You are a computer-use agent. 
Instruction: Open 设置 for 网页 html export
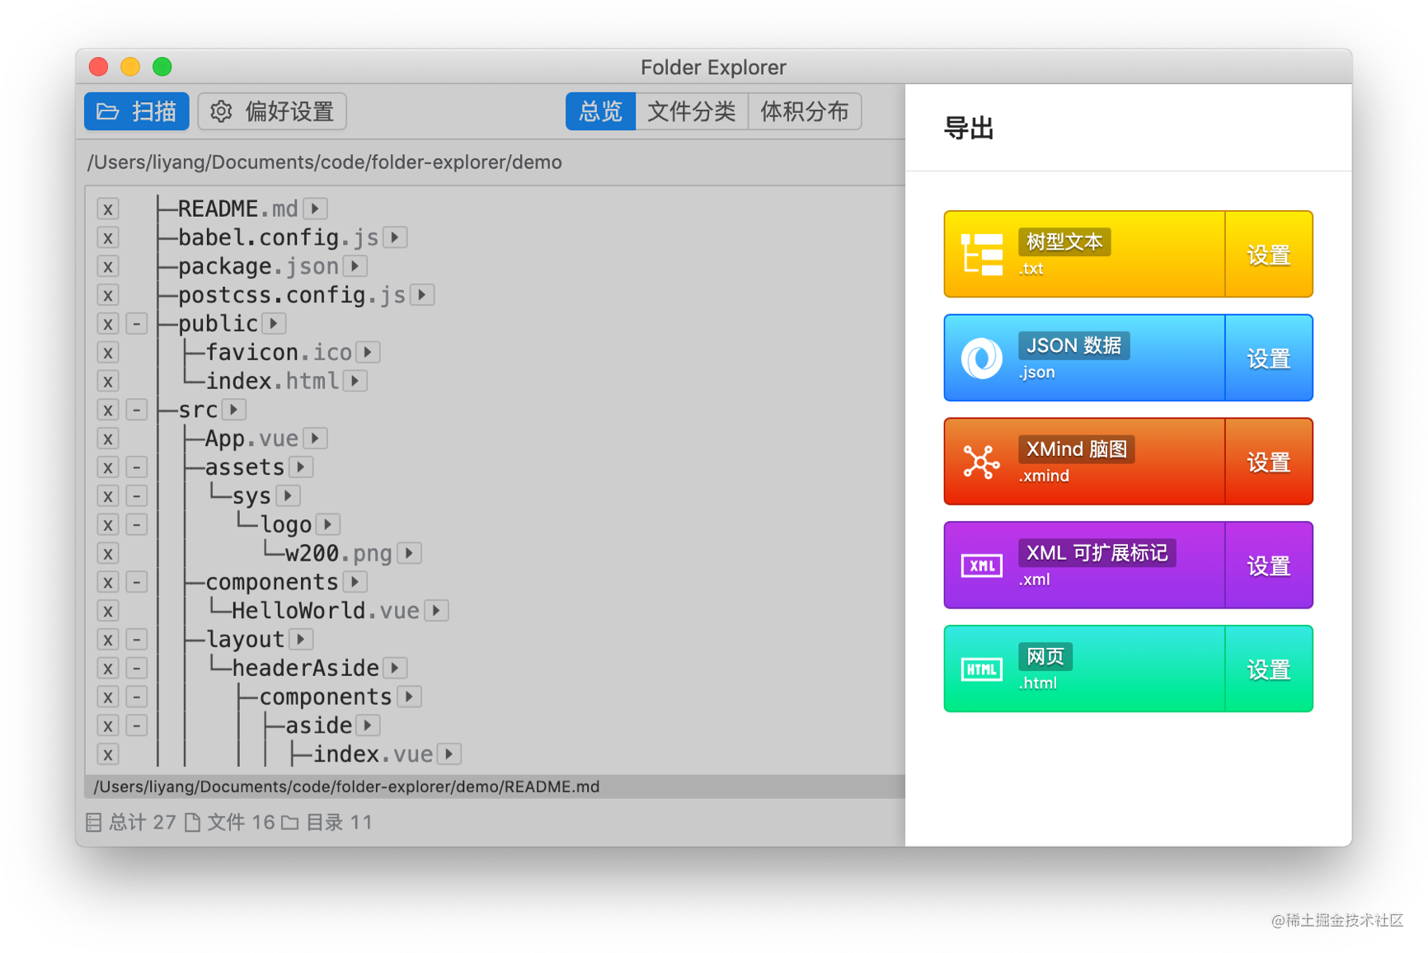(1269, 669)
